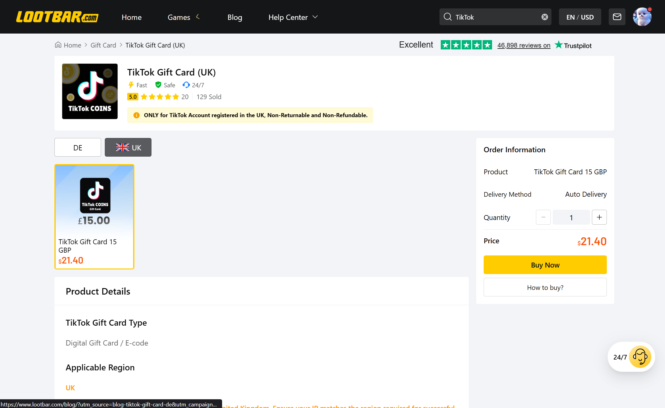Click the non-refundable UK account notice text

tap(256, 115)
